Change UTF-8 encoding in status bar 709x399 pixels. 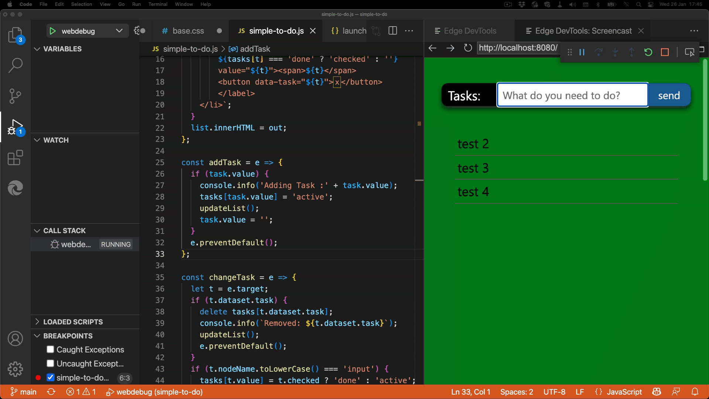pos(554,392)
